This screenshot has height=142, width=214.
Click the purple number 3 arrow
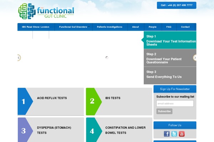(x=25, y=130)
